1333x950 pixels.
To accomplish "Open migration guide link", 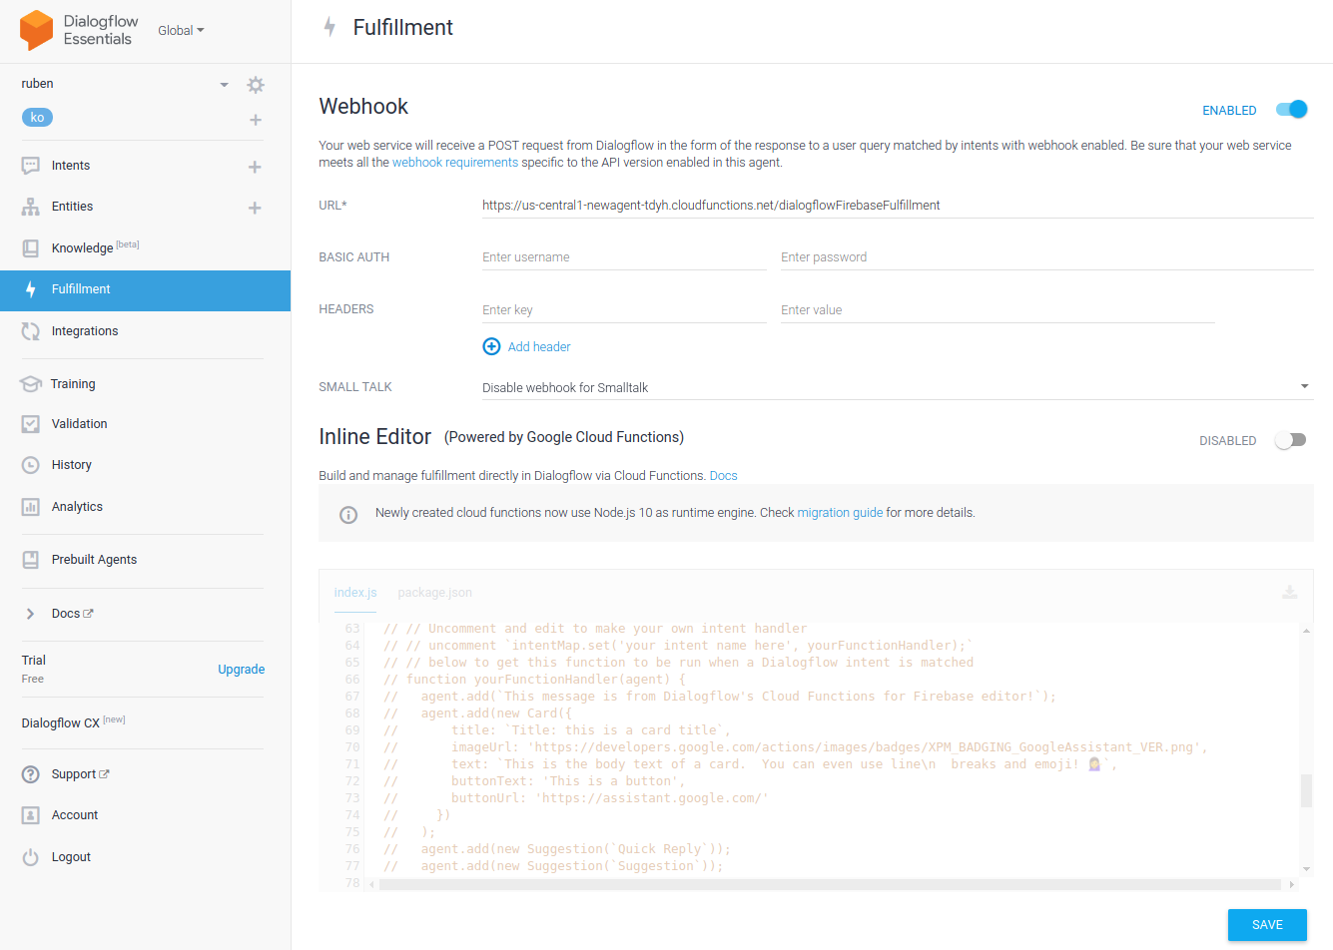I will 840,513.
